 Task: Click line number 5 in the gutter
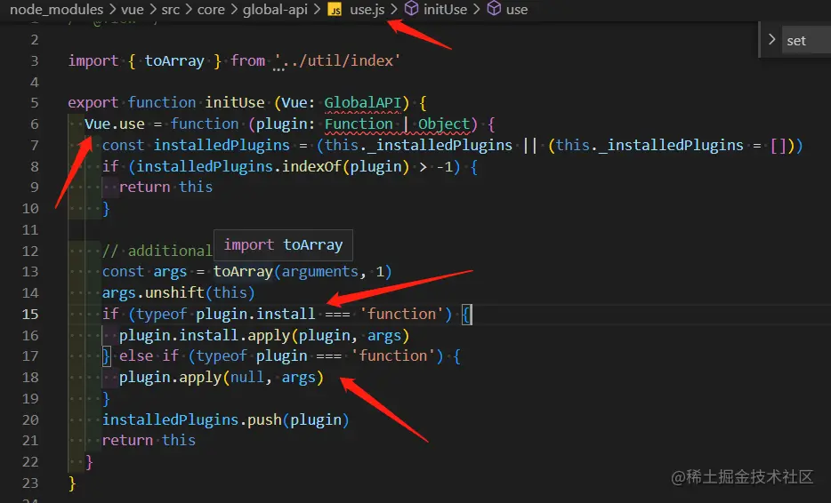(x=35, y=103)
